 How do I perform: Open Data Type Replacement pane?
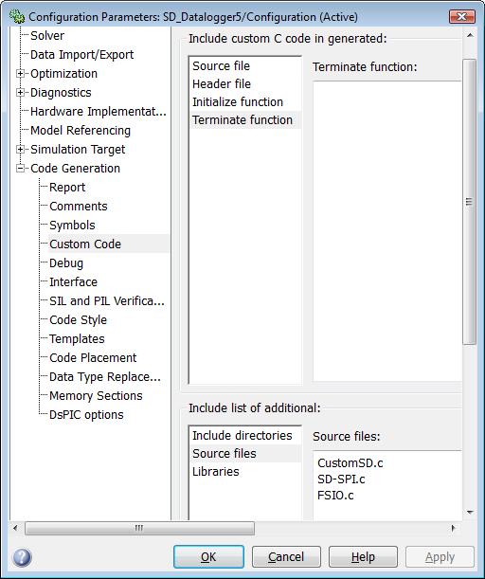point(105,376)
